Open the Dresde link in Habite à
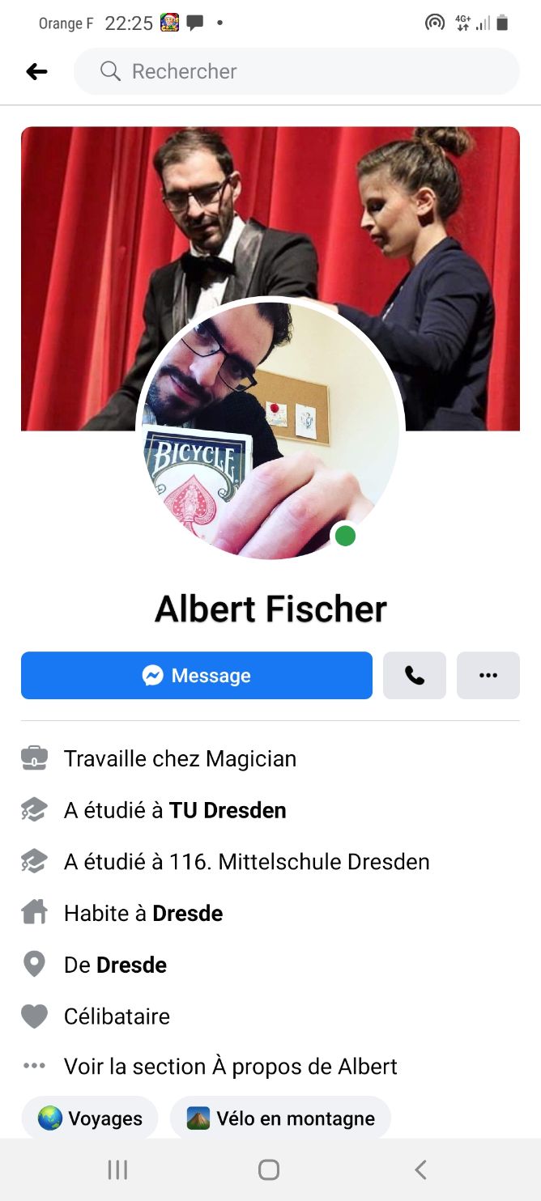The height and width of the screenshot is (1201, 541). (188, 913)
